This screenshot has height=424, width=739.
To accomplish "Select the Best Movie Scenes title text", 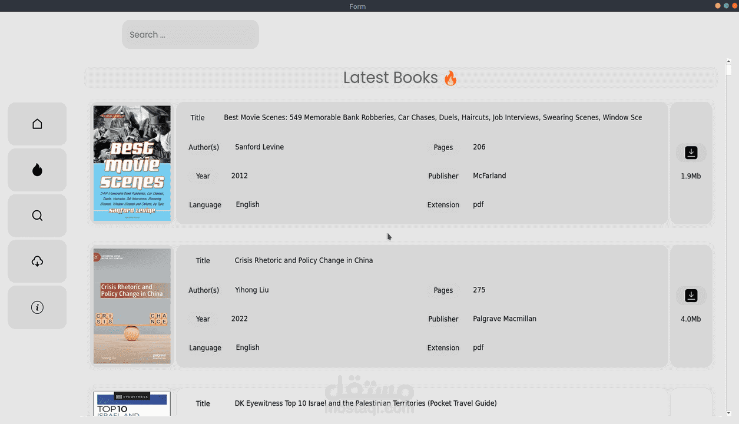I will 433,118.
